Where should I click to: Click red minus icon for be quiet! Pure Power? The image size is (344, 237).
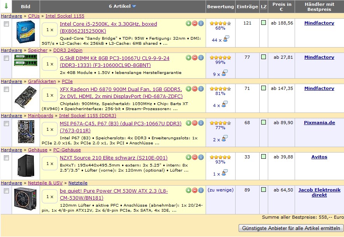pyautogui.click(x=195, y=190)
